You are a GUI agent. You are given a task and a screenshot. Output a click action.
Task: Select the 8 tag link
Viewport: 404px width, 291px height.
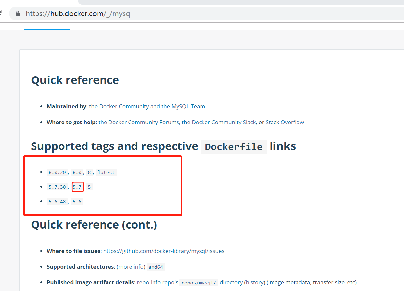89,172
